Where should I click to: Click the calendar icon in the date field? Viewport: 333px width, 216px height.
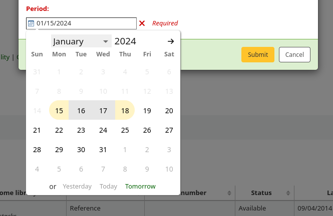(31, 23)
